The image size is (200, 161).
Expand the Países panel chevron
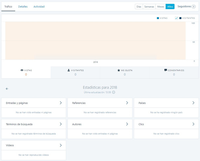point(193,103)
